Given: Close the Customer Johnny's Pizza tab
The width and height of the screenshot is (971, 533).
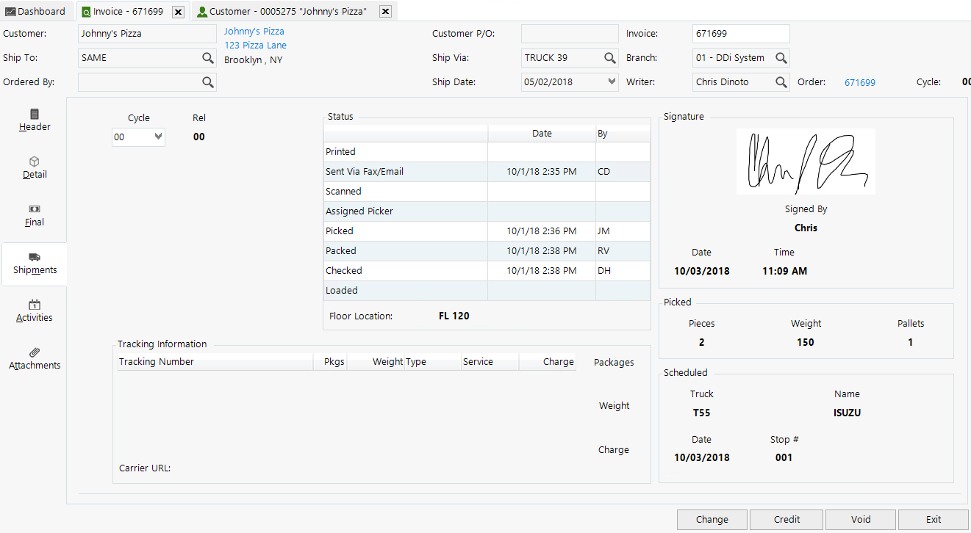Looking at the screenshot, I should click(x=384, y=12).
